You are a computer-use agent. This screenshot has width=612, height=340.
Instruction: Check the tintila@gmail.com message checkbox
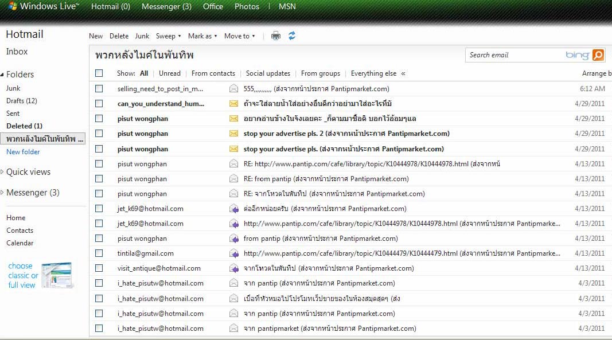99,253
